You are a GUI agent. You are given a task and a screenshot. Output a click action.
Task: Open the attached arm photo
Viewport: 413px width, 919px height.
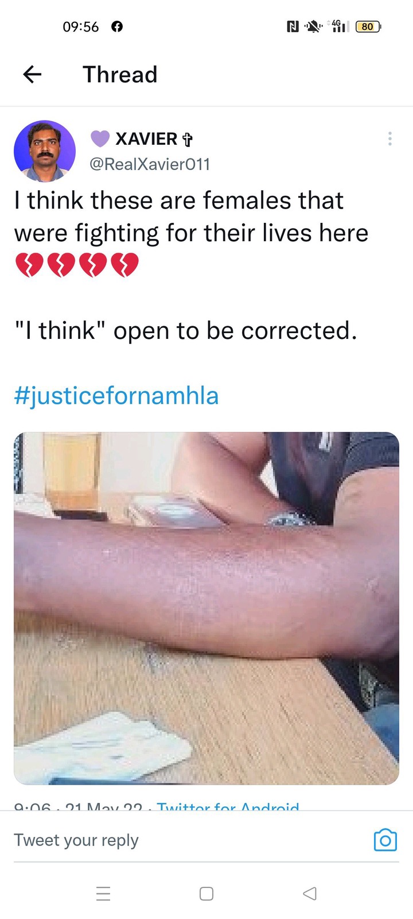pos(206,608)
